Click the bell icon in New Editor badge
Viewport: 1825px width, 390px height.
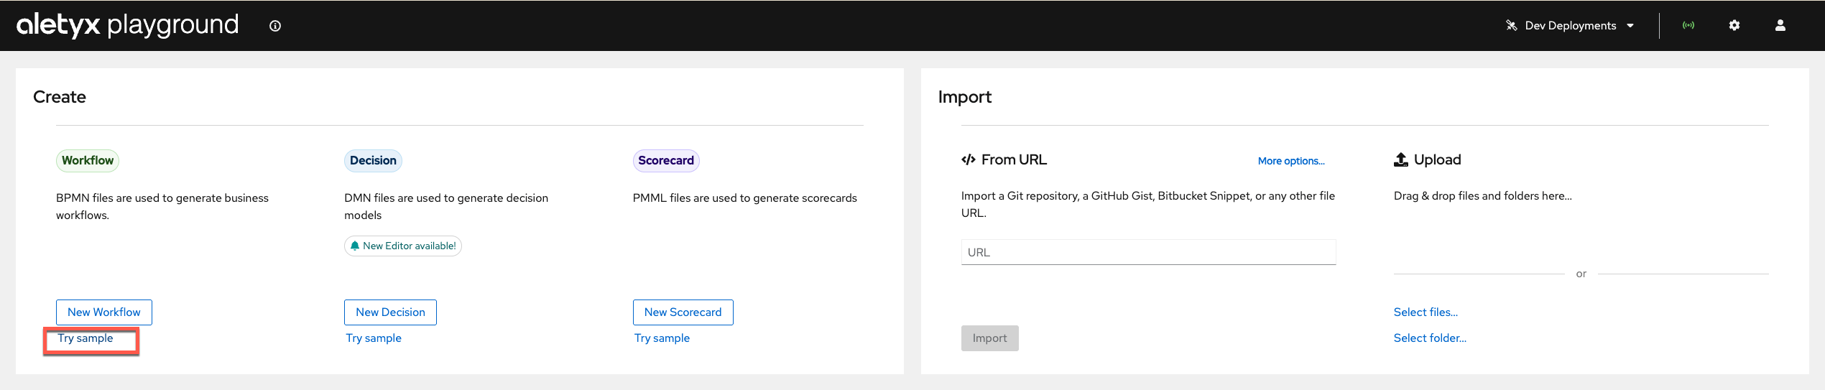click(355, 246)
